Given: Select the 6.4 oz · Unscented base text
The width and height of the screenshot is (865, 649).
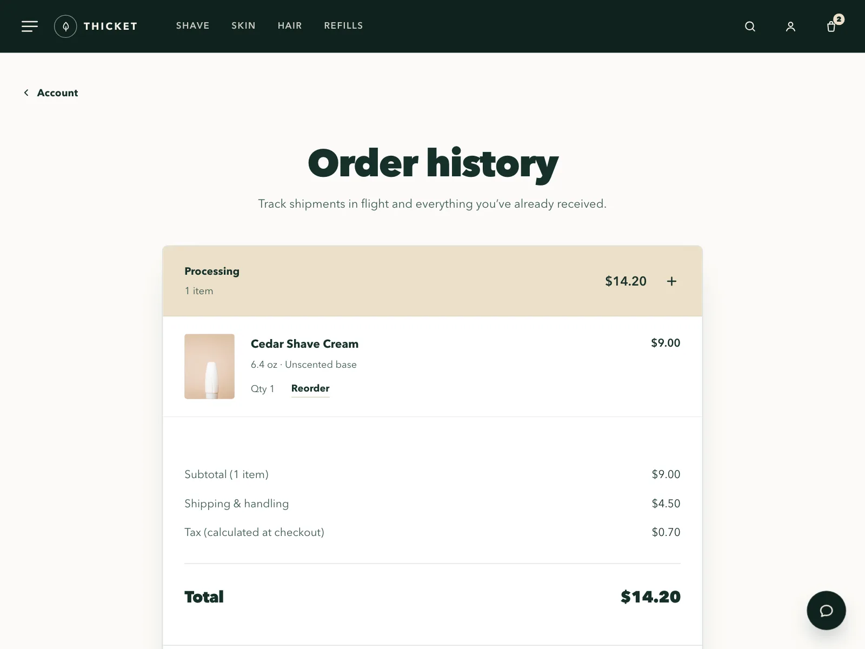Looking at the screenshot, I should tap(303, 365).
